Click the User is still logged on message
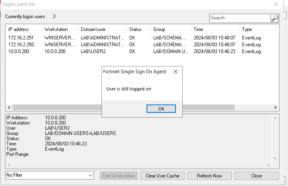Image resolution: width=288 pixels, height=186 pixels. [129, 89]
